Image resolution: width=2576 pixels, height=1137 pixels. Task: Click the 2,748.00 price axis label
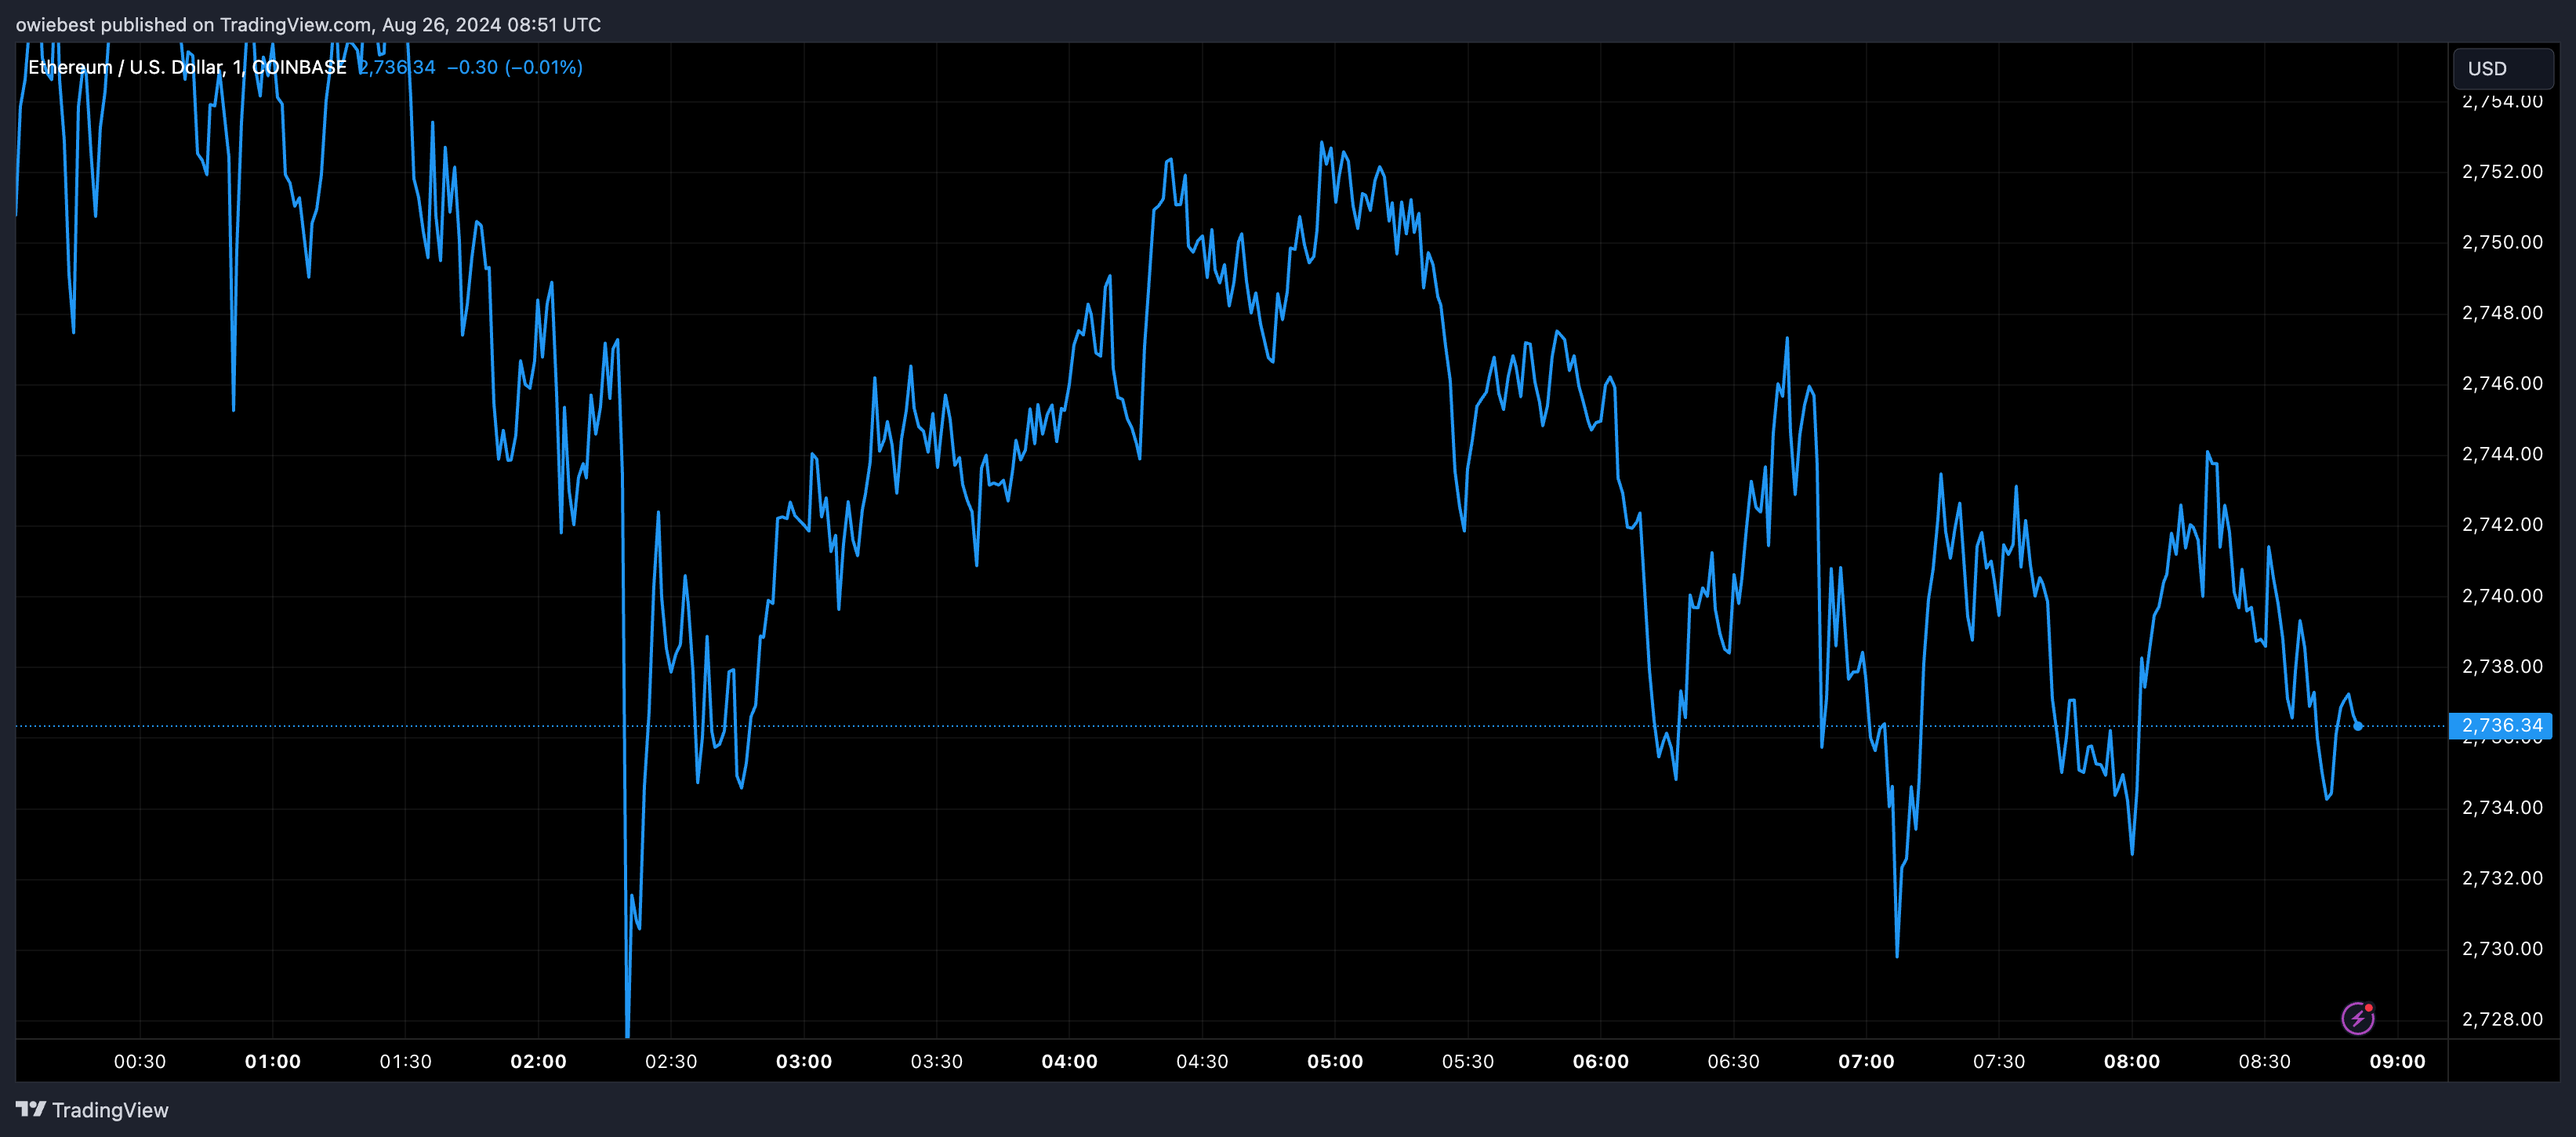coord(2502,313)
